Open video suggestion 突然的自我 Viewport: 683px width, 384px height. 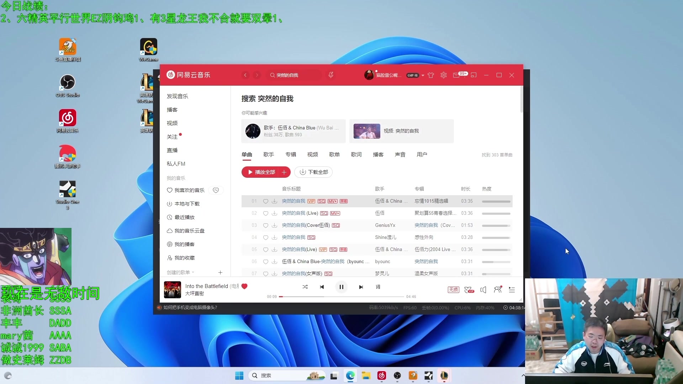tap(401, 131)
